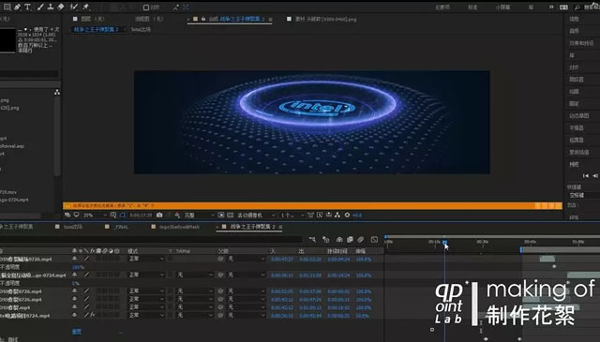Open the 完整 resolution dropdown
The image size is (600, 342).
(x=199, y=215)
